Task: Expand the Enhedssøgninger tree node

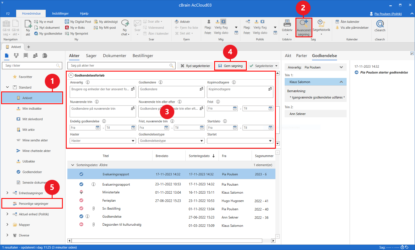Action: coord(7,193)
